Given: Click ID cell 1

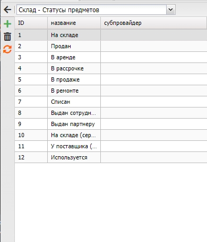Looking at the screenshot, I should 31,35.
